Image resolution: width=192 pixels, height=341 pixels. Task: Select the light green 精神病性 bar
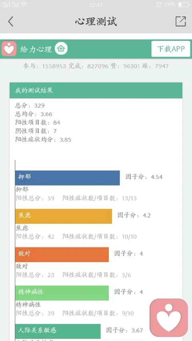coord(62,293)
